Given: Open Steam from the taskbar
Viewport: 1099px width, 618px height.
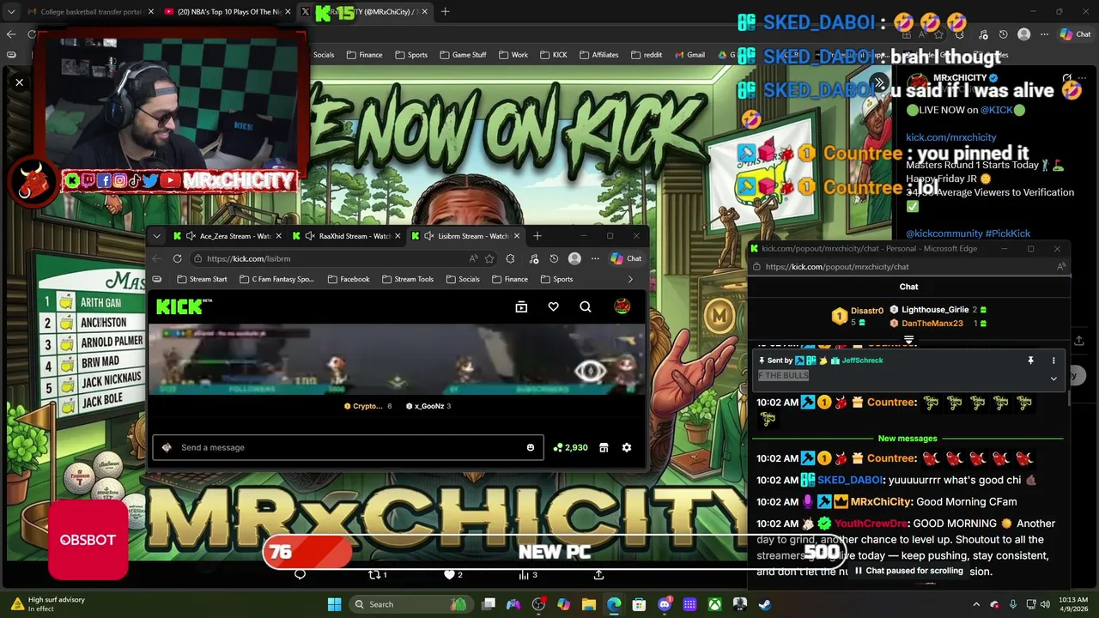Looking at the screenshot, I should pos(764,604).
